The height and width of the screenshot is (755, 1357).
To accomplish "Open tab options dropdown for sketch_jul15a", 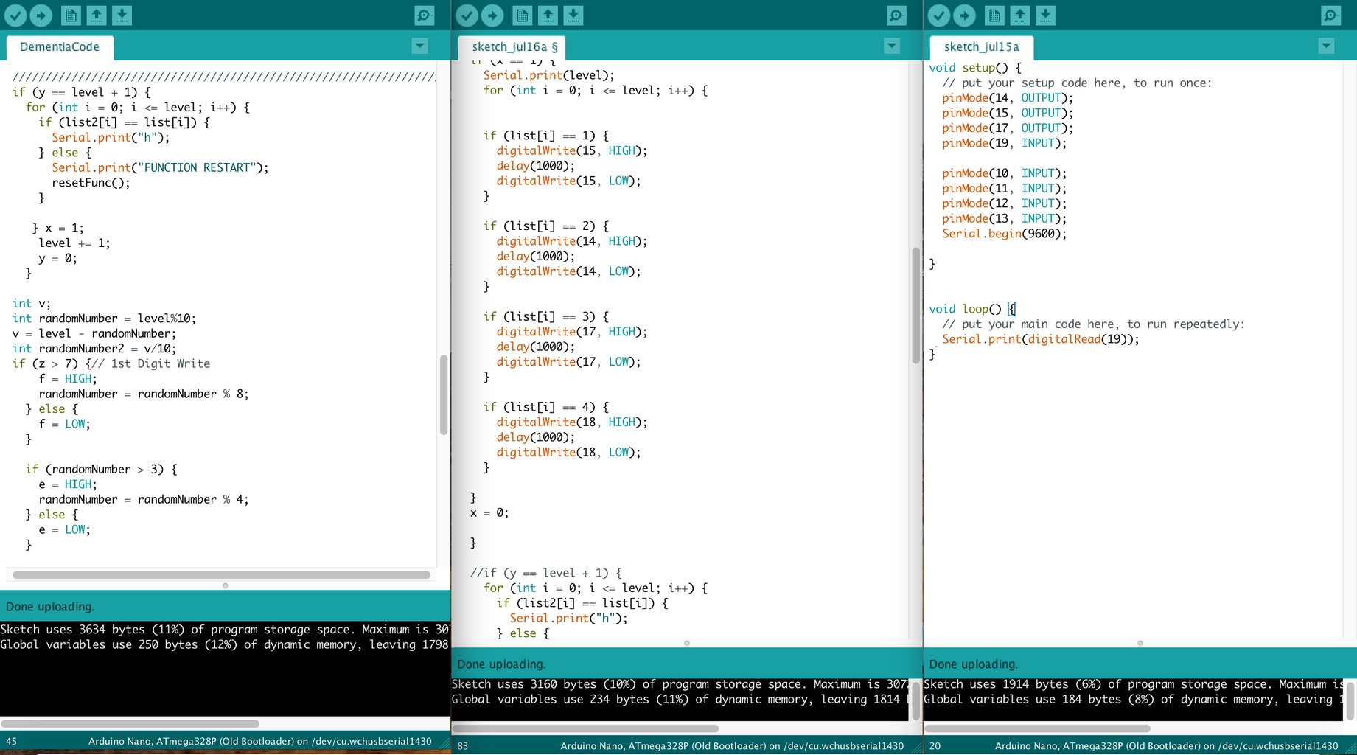I will point(1326,46).
